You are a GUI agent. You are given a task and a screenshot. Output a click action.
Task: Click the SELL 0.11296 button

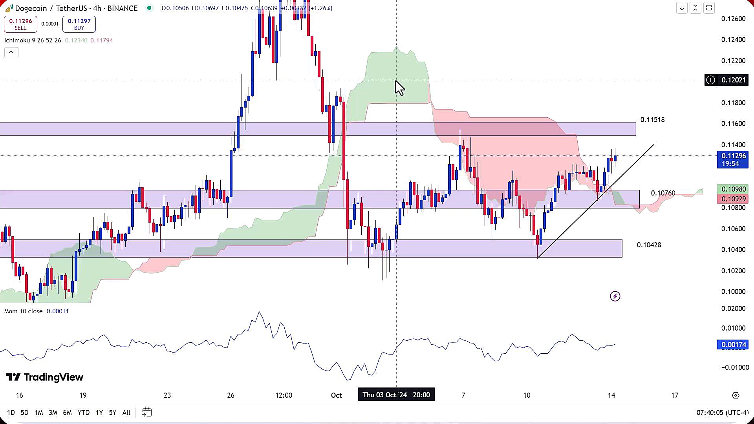(x=20, y=24)
